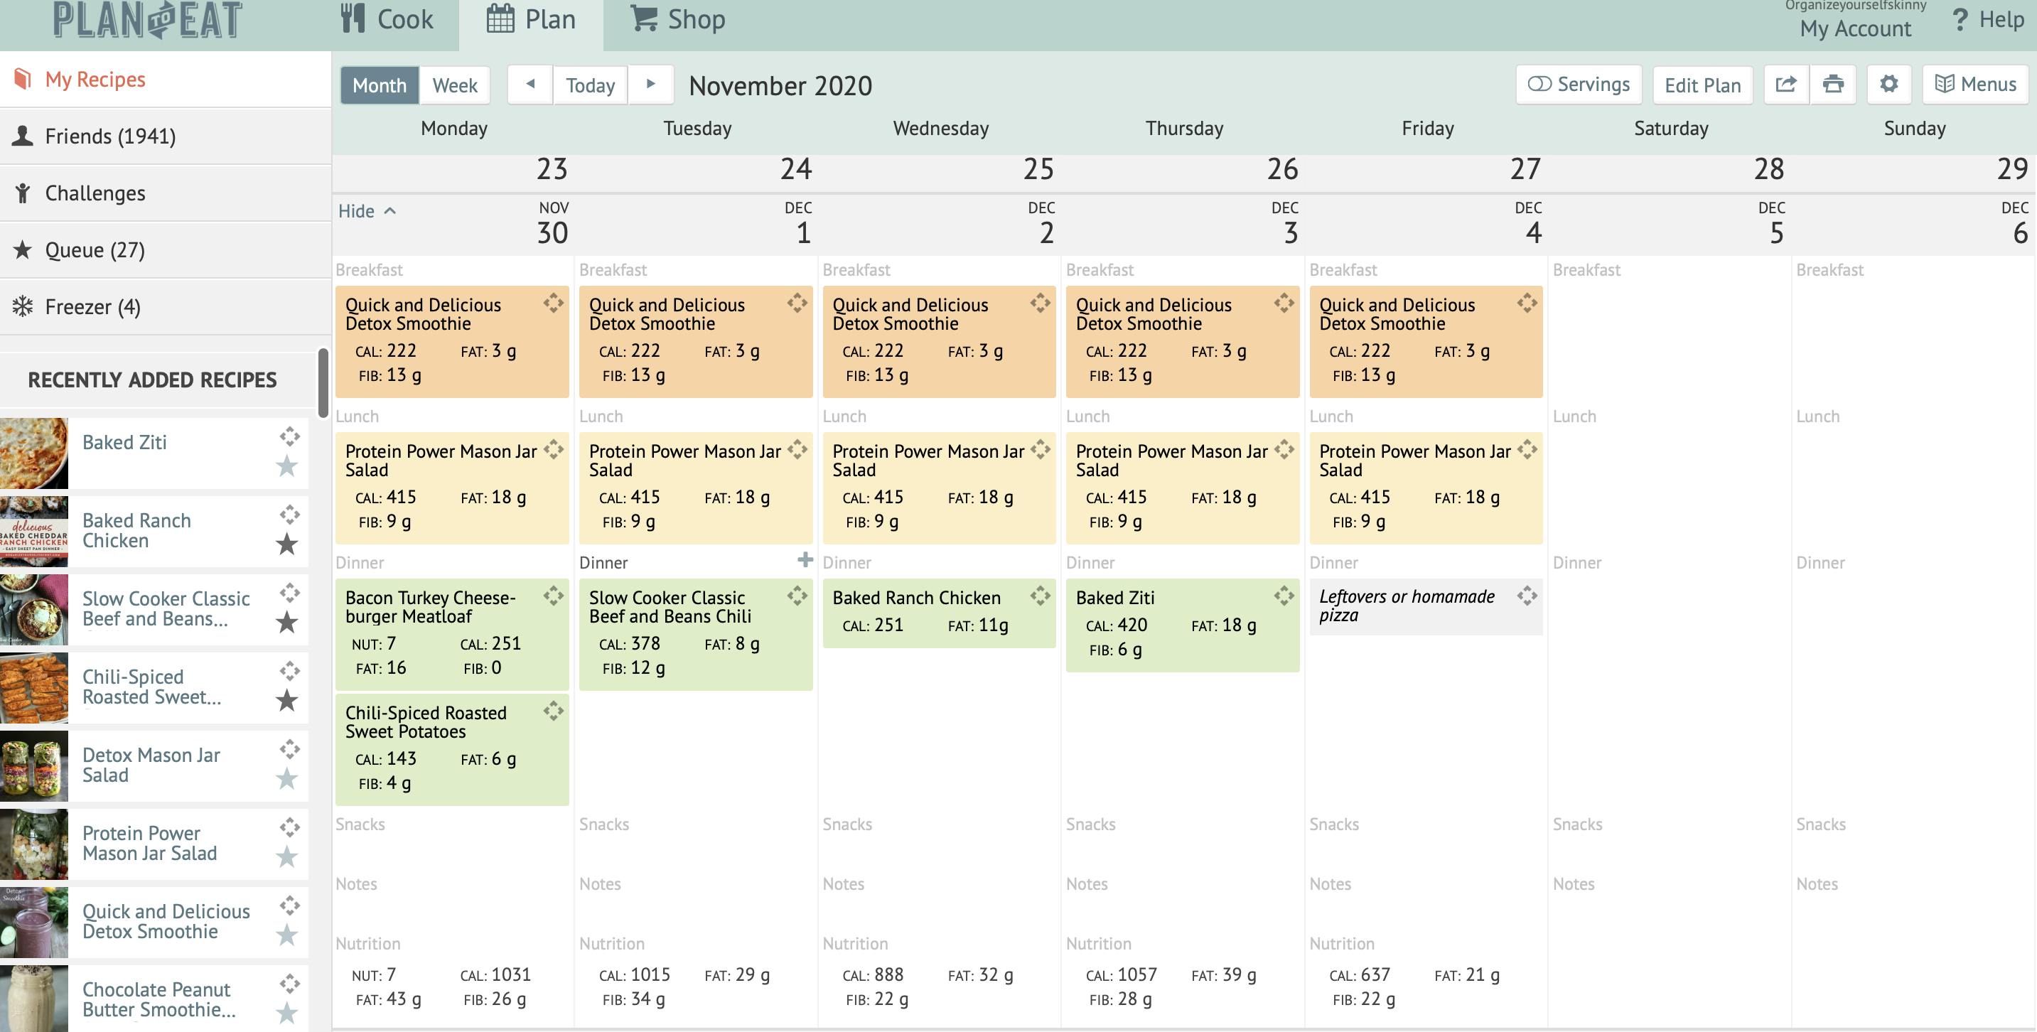Click the plus icon beside Tuesday Dinner
This screenshot has height=1032, width=2037.
(x=805, y=561)
